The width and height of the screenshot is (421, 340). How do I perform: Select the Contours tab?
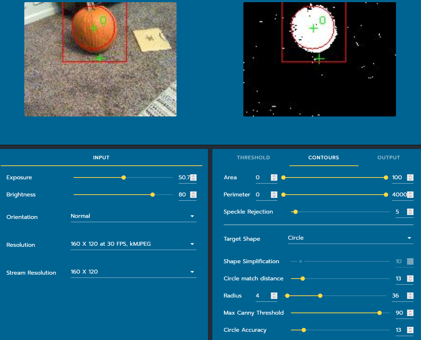323,157
